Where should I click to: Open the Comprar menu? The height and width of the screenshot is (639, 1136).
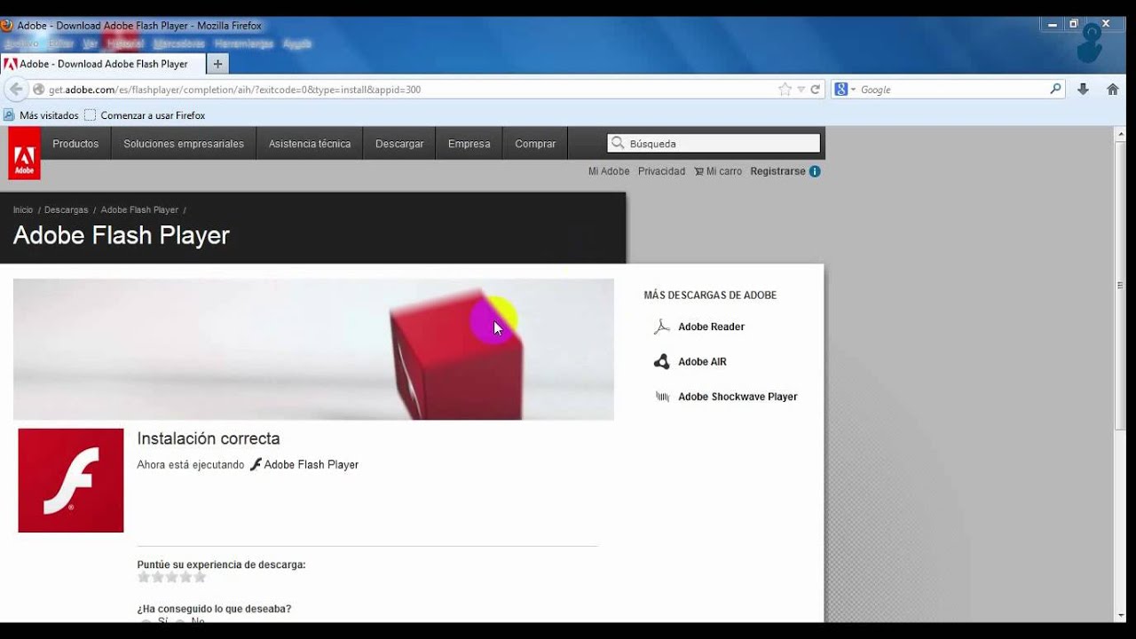(535, 144)
